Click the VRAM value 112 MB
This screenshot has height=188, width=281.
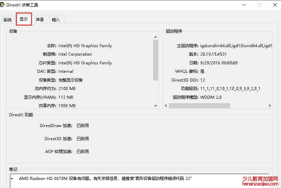point(66,97)
